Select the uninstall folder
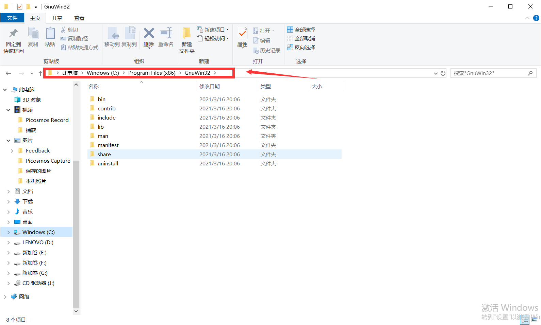Image resolution: width=541 pixels, height=325 pixels. [214, 164]
